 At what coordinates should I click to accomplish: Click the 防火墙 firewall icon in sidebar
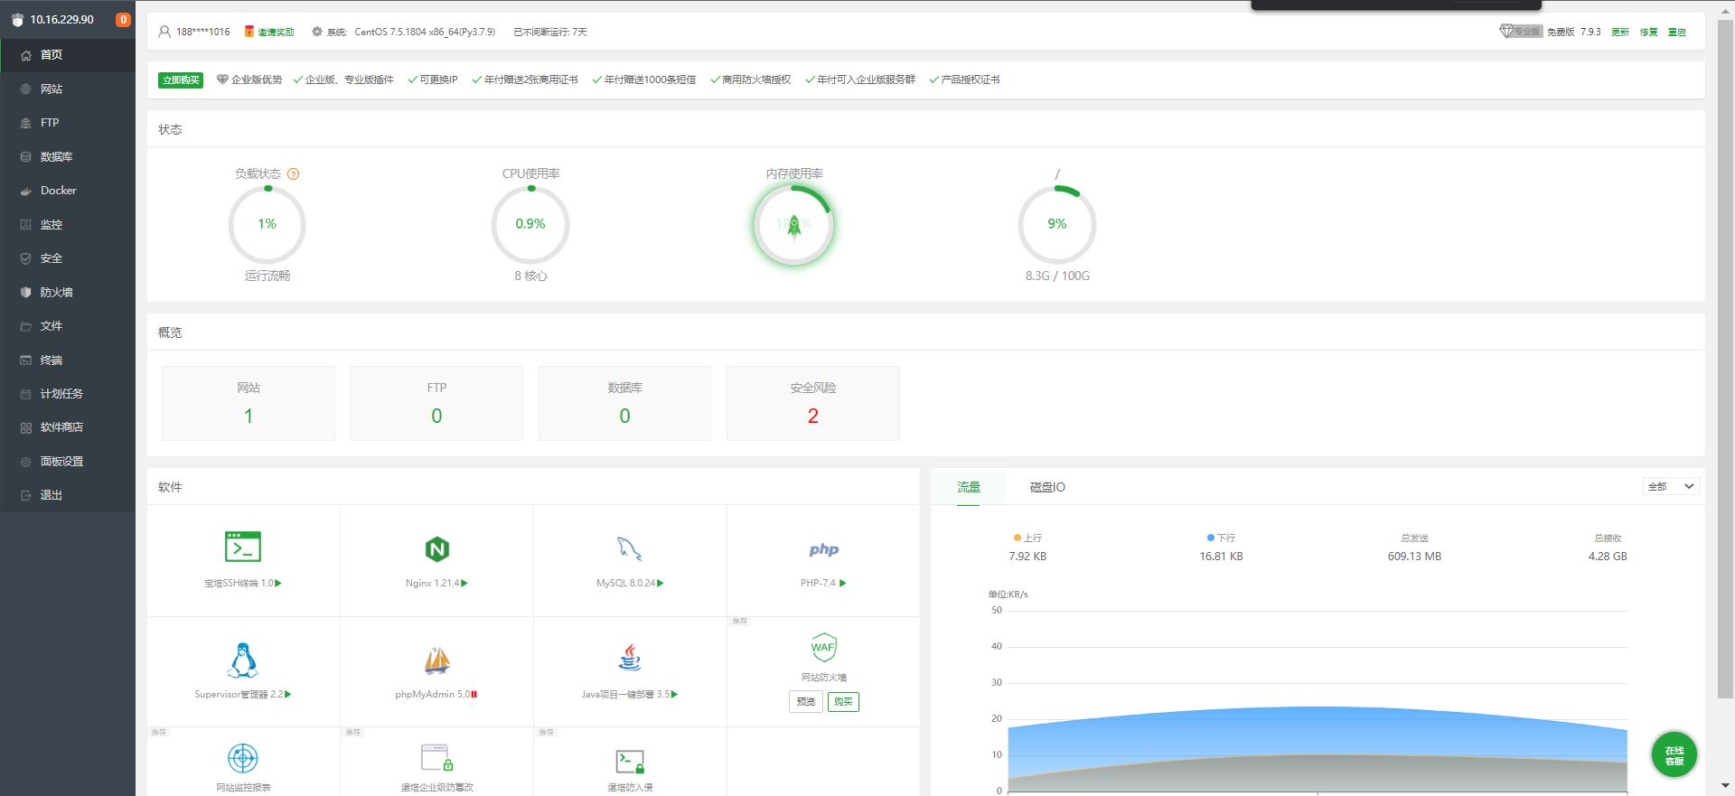click(26, 292)
